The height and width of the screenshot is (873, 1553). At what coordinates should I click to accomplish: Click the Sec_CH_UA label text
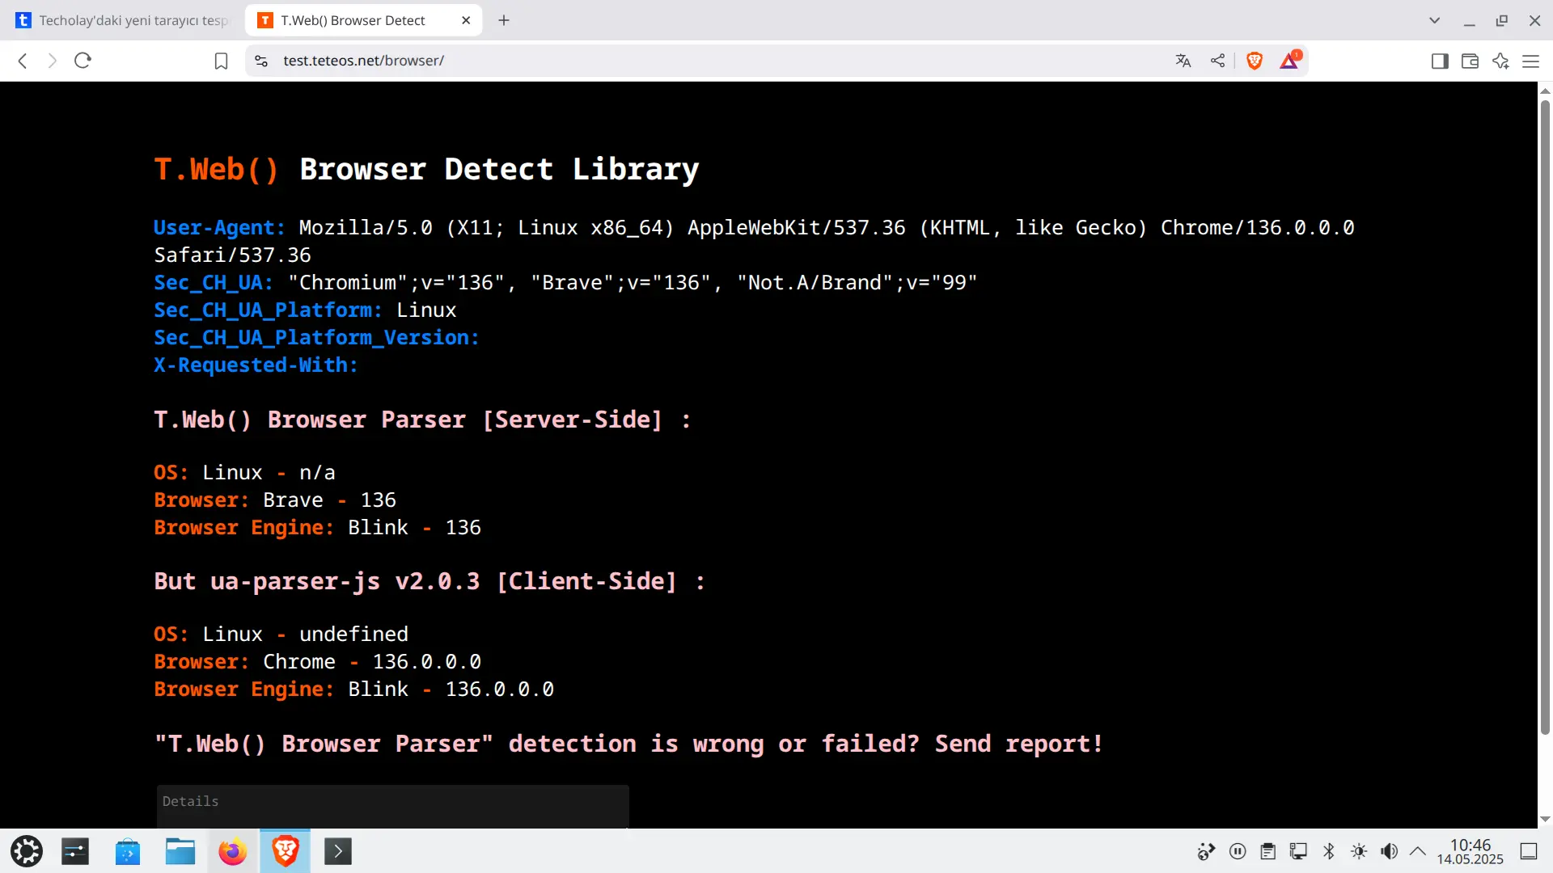pyautogui.click(x=214, y=283)
